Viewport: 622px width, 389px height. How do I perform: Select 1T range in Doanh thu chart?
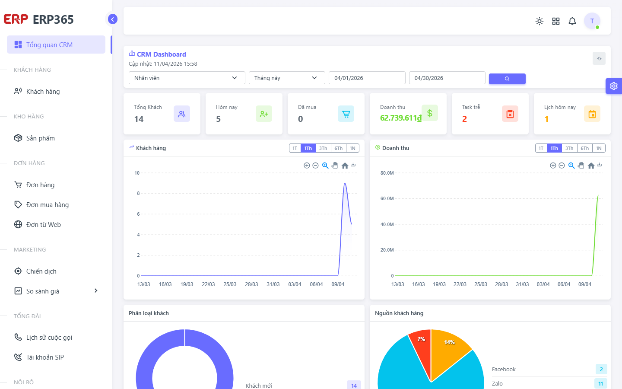[541, 148]
